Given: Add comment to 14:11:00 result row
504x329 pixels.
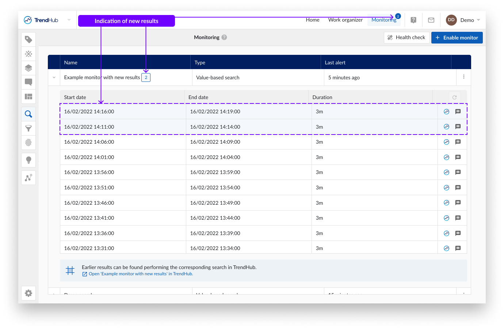Looking at the screenshot, I should tap(458, 127).
